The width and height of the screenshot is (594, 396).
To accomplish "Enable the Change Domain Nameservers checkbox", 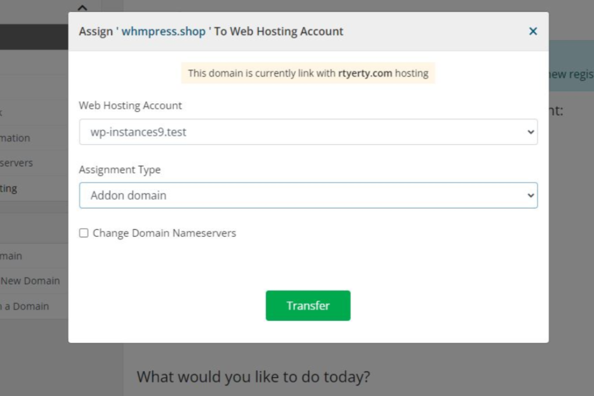I will 84,233.
